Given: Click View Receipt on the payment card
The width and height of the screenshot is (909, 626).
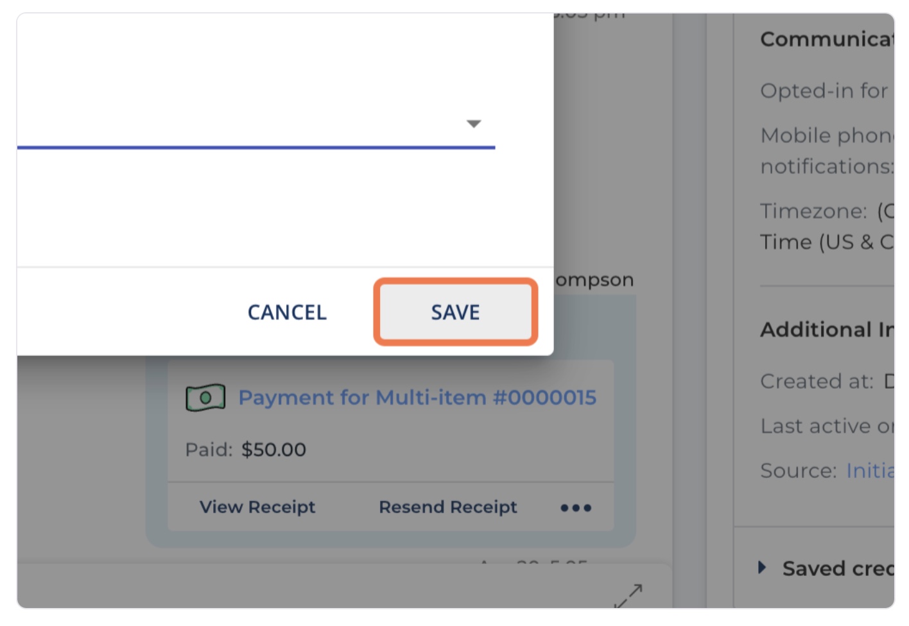Looking at the screenshot, I should tap(257, 507).
